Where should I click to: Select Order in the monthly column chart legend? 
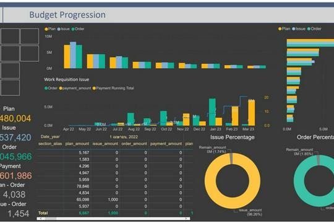coord(78,29)
